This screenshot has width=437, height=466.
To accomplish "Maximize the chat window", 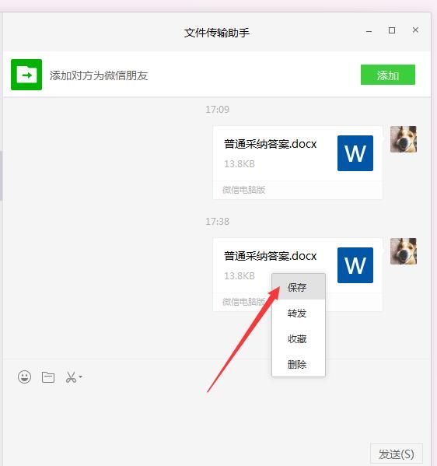I will (x=392, y=30).
